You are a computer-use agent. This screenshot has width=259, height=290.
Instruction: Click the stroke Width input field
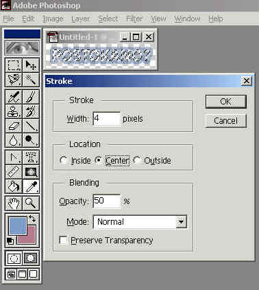tap(106, 119)
